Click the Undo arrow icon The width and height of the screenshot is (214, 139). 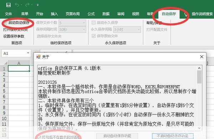pos(17,5)
